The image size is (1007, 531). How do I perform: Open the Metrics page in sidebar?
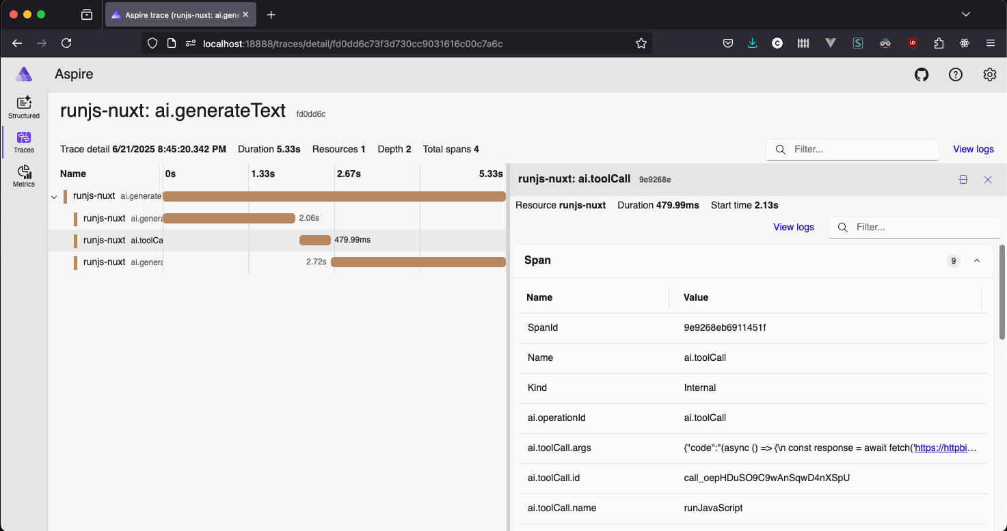pyautogui.click(x=24, y=176)
